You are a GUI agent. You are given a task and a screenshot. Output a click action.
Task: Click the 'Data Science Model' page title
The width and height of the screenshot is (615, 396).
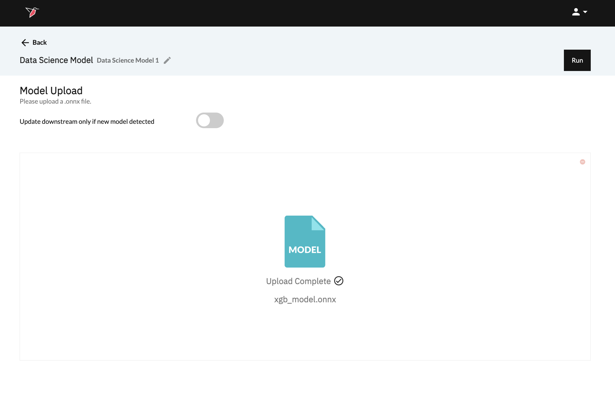click(56, 60)
